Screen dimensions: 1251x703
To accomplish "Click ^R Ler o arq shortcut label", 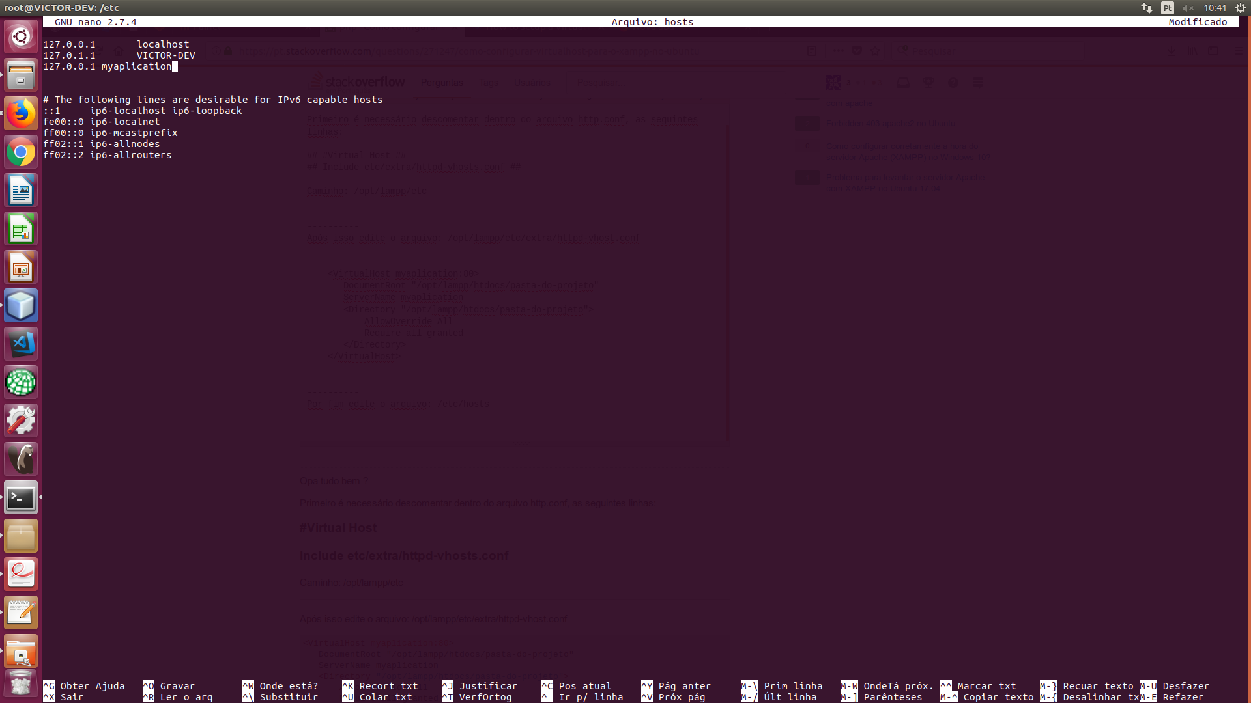I will 178,697.
